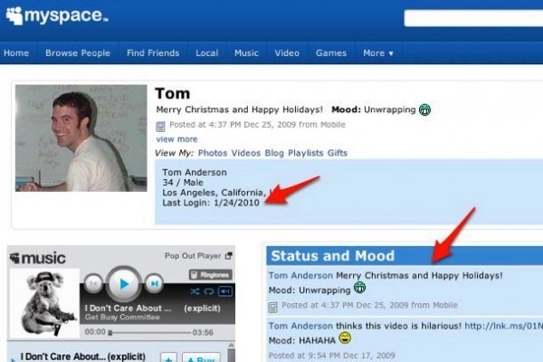The height and width of the screenshot is (362, 543).
Task: Click Tom's profile photo
Action: click(81, 138)
